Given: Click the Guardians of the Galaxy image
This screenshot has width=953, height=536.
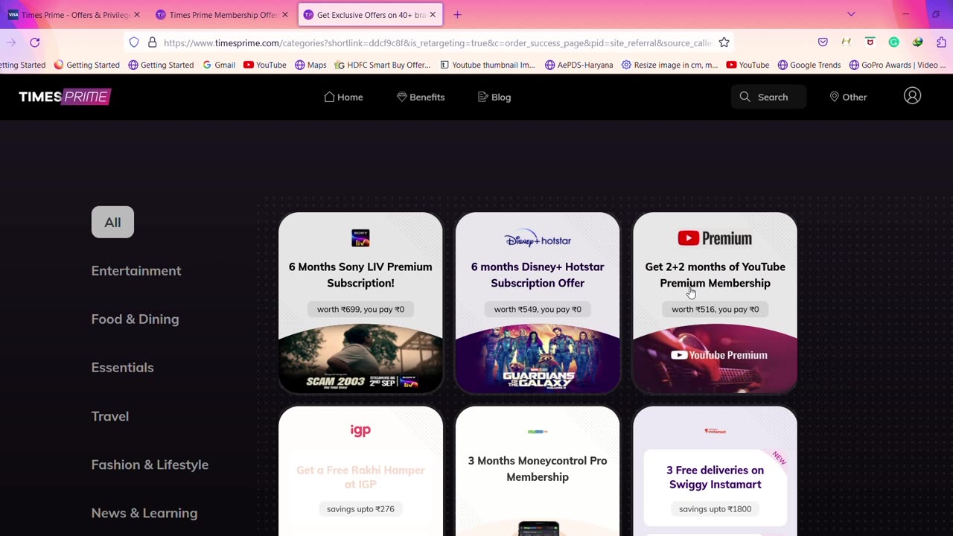Looking at the screenshot, I should [538, 359].
